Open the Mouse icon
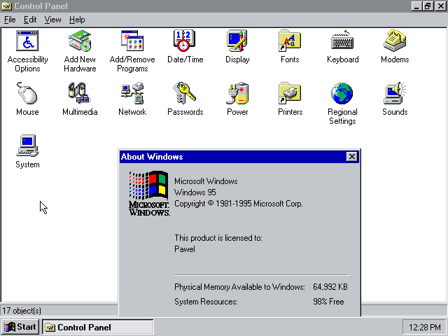448x336 pixels. click(x=27, y=93)
